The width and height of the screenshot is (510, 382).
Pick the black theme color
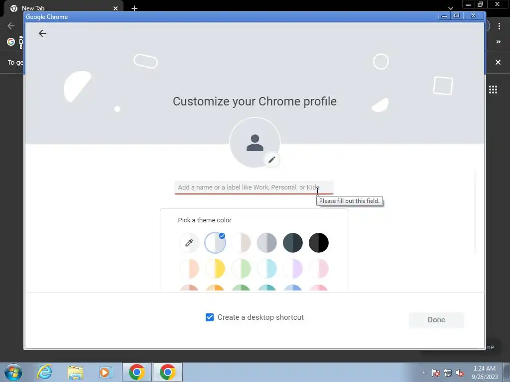(x=319, y=243)
